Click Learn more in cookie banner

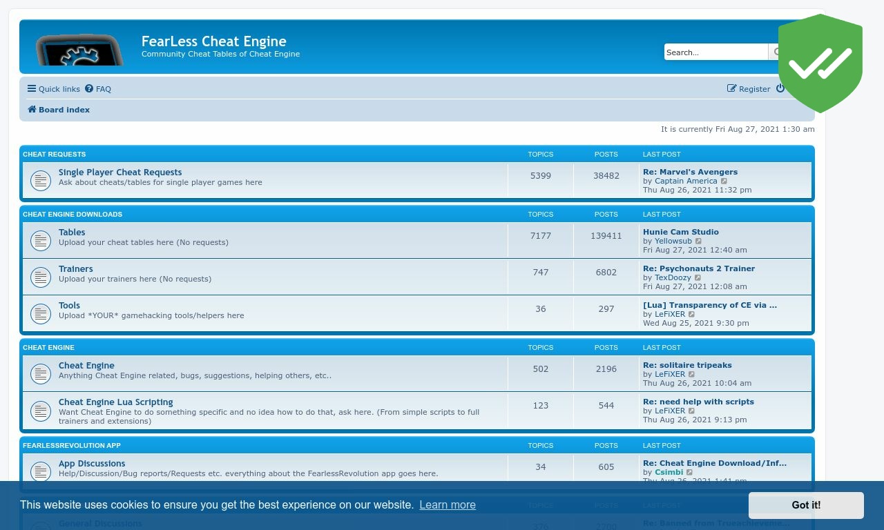[x=448, y=505]
